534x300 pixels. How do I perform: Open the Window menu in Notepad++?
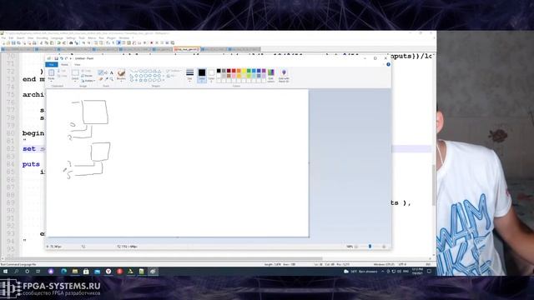pyautogui.click(x=124, y=38)
